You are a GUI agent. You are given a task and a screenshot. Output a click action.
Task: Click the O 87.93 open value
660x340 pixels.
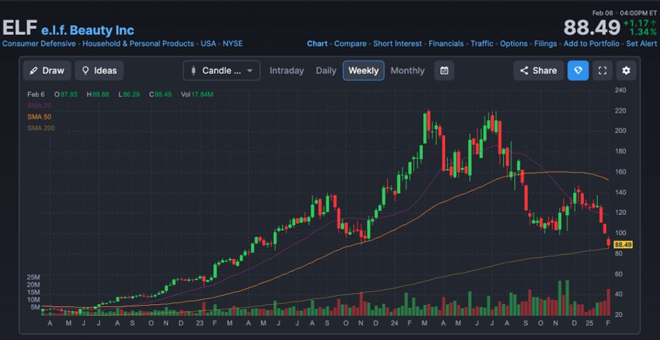pyautogui.click(x=65, y=95)
